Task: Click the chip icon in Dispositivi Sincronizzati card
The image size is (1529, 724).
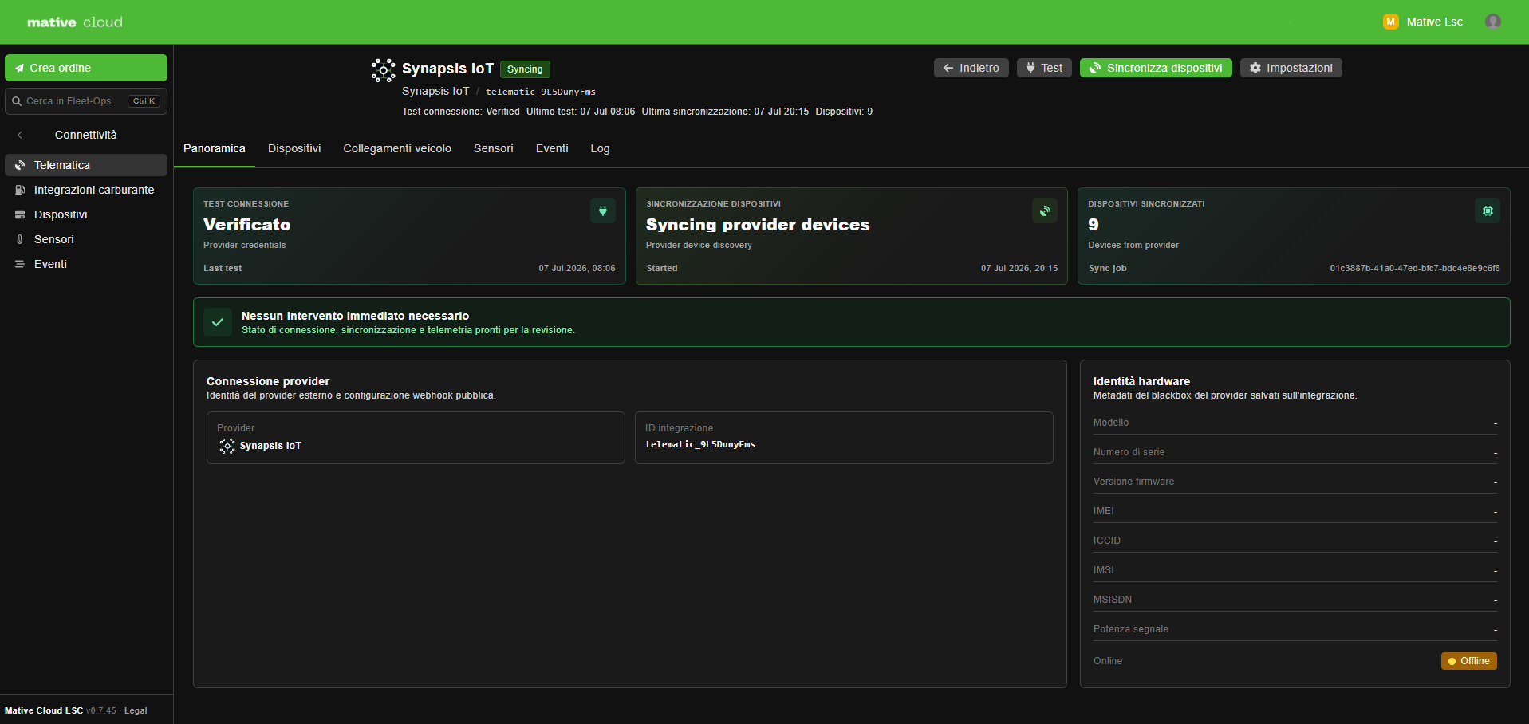Action: tap(1487, 211)
